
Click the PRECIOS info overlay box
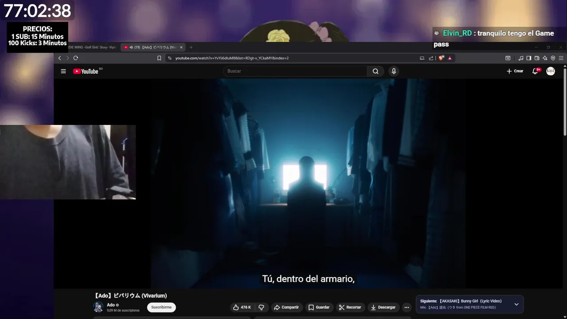38,37
